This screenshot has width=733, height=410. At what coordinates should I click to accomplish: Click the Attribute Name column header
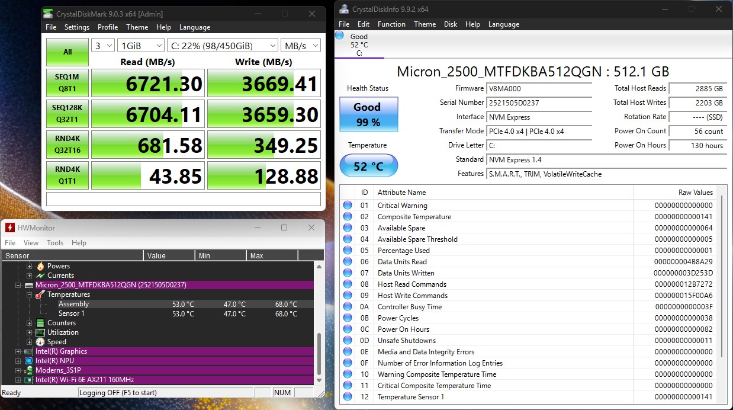[503, 193]
